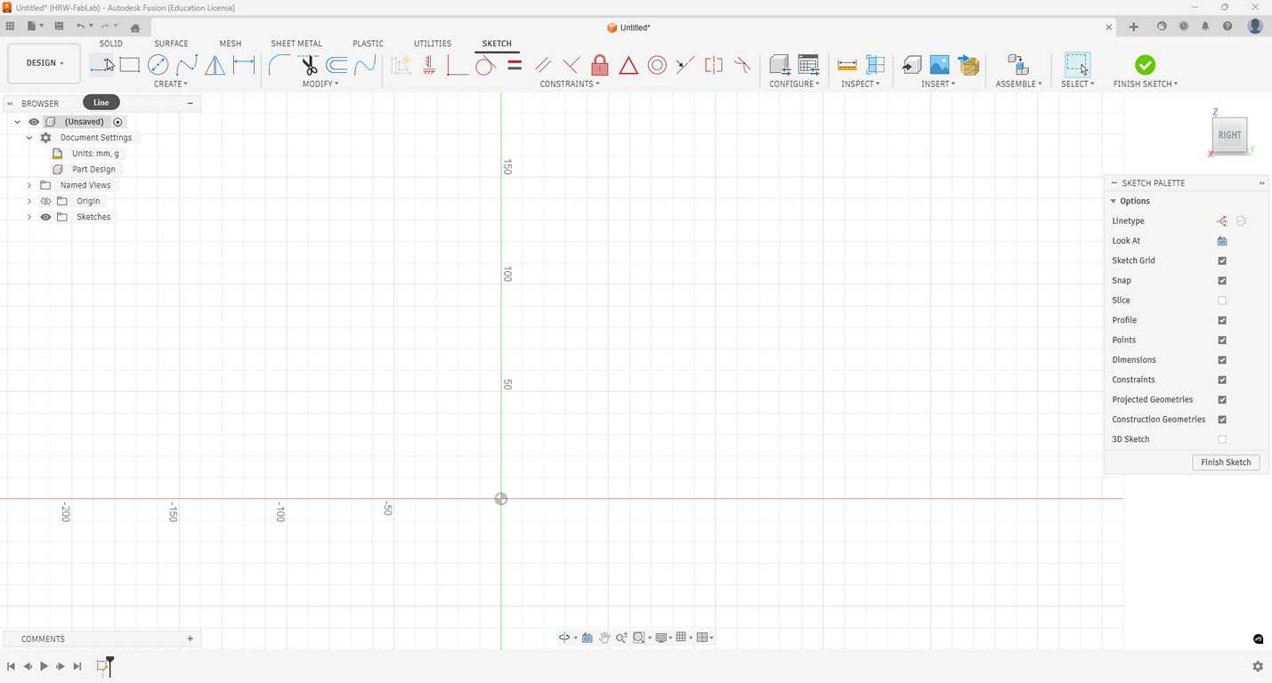The image size is (1272, 683).
Task: Open the INSERT dropdown menu
Action: click(938, 84)
